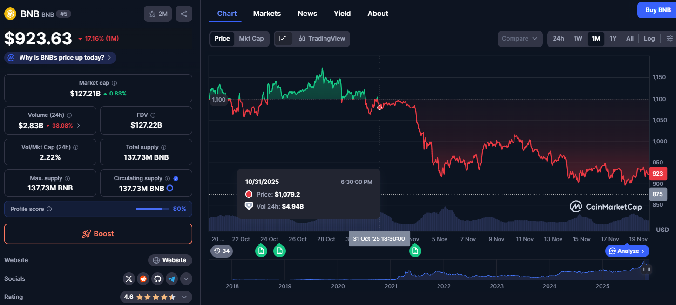Click the clock icon showing 34 events

222,251
